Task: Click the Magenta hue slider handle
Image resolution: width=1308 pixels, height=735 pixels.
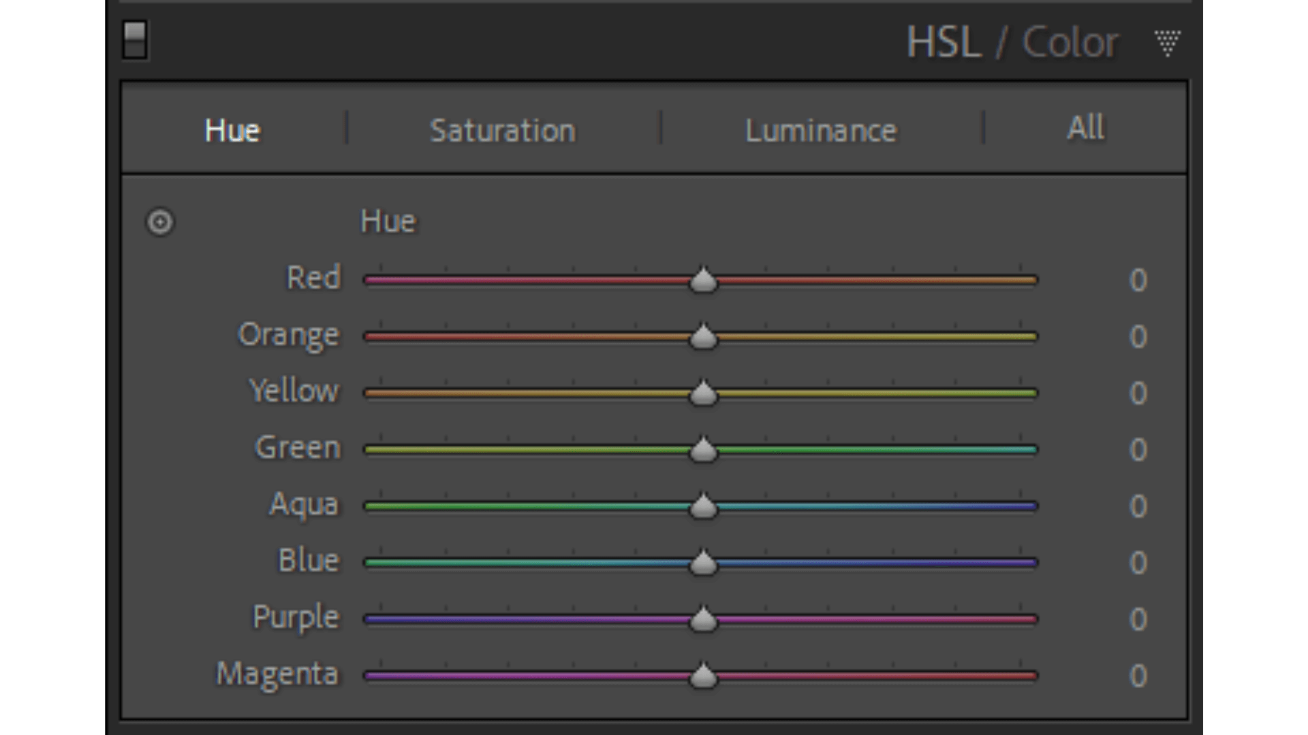Action: coord(703,675)
